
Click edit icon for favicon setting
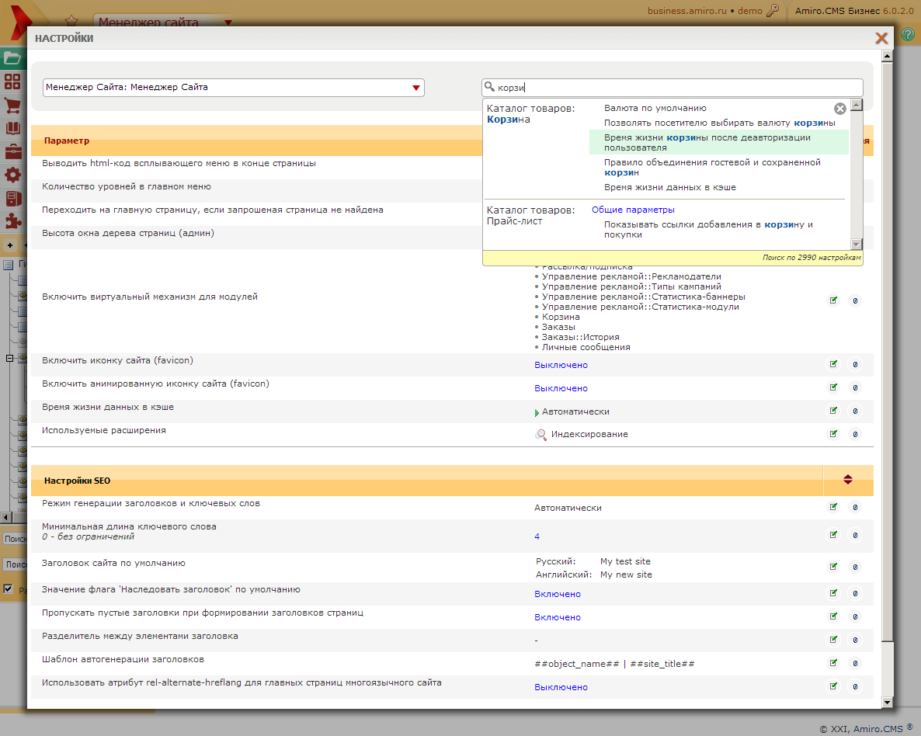[x=833, y=364]
